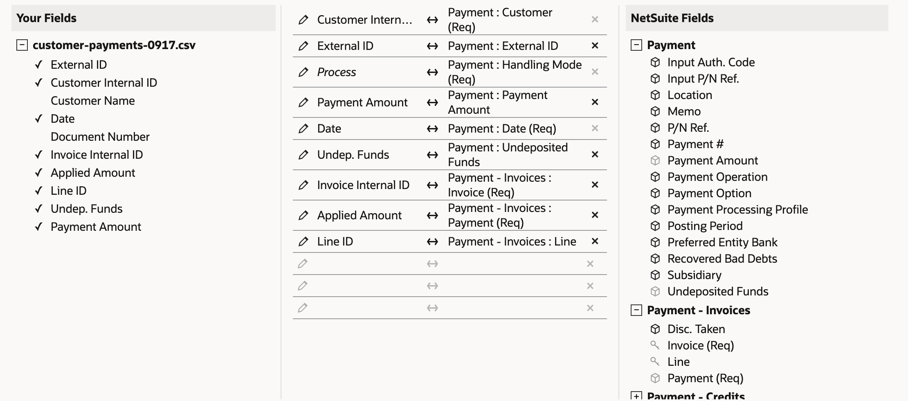Select the Customer Name source field
The width and height of the screenshot is (908, 401).
(93, 101)
